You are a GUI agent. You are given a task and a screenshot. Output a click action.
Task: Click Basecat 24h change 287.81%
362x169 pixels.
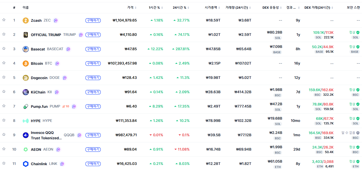click(x=181, y=49)
